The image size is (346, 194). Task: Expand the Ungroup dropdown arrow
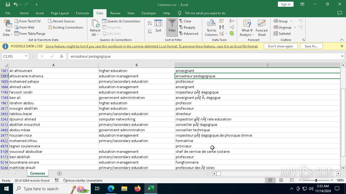coord(295,27)
